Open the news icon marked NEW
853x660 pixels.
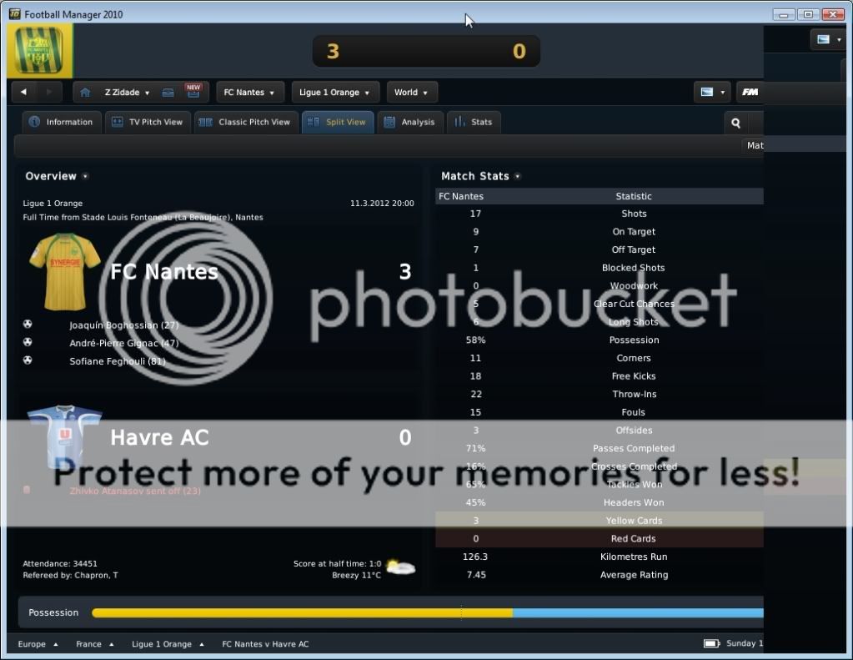pyautogui.click(x=193, y=92)
